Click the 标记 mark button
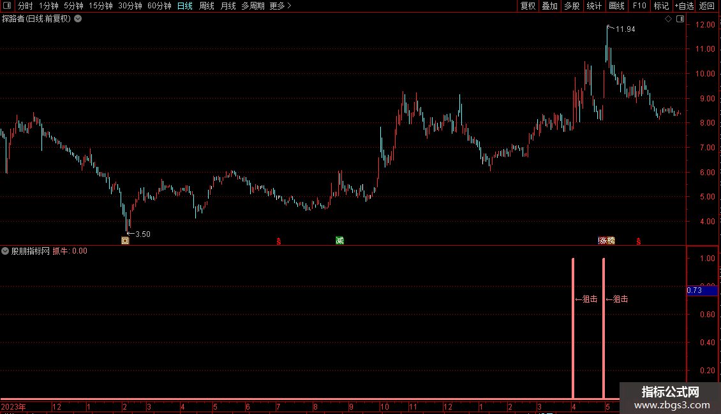721x414 pixels. coord(661,6)
